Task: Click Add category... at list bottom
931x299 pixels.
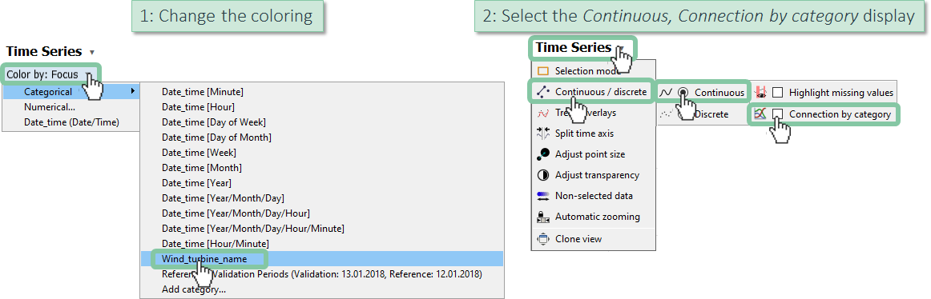Action: (x=194, y=289)
